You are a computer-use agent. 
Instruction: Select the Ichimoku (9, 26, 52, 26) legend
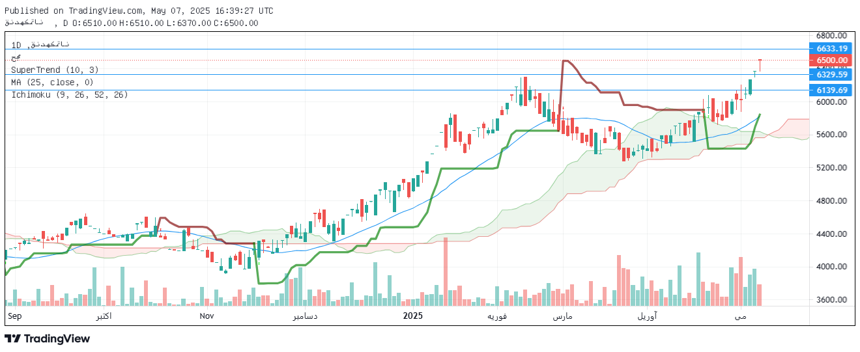point(70,94)
